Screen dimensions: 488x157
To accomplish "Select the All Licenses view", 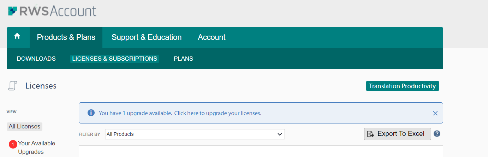I will (24, 126).
